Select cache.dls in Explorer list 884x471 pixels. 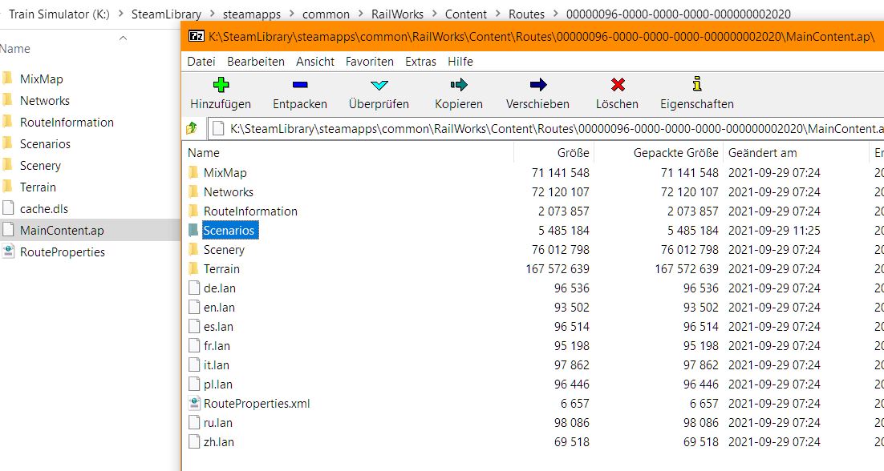[x=44, y=209]
